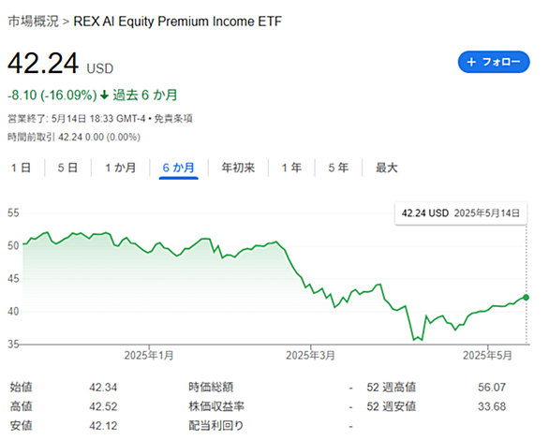Click the 時間前取引 42.24 line
549x440 pixels.
pyautogui.click(x=74, y=137)
